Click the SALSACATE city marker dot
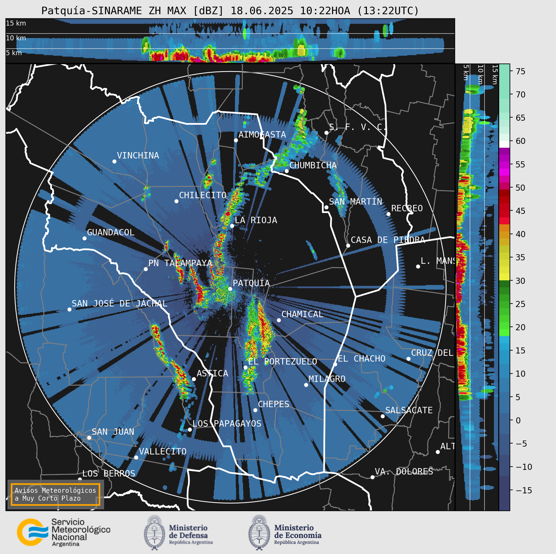This screenshot has width=556, height=554. [383, 416]
